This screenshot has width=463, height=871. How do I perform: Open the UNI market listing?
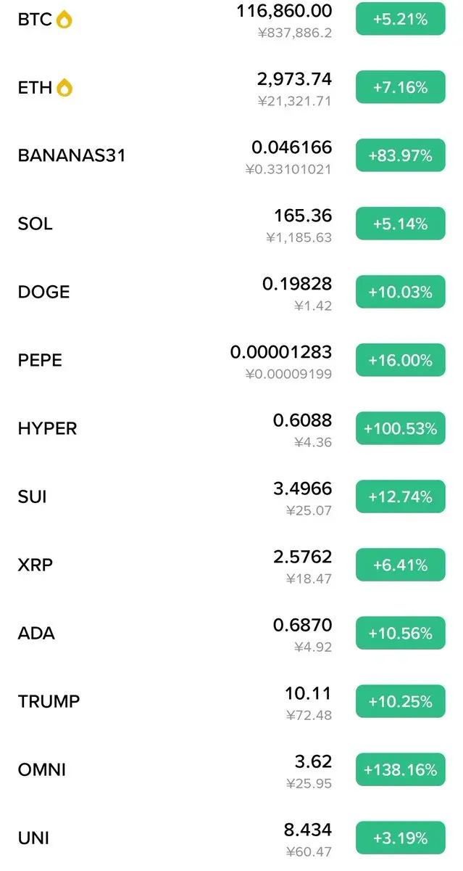tap(231, 838)
